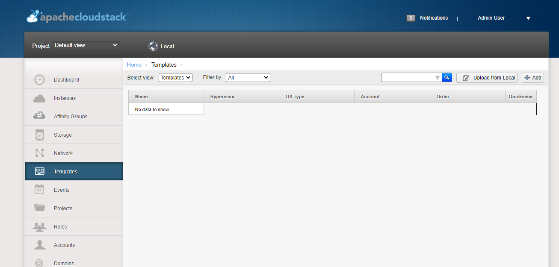Image resolution: width=559 pixels, height=267 pixels.
Task: Open the Events section
Action: coord(74,190)
